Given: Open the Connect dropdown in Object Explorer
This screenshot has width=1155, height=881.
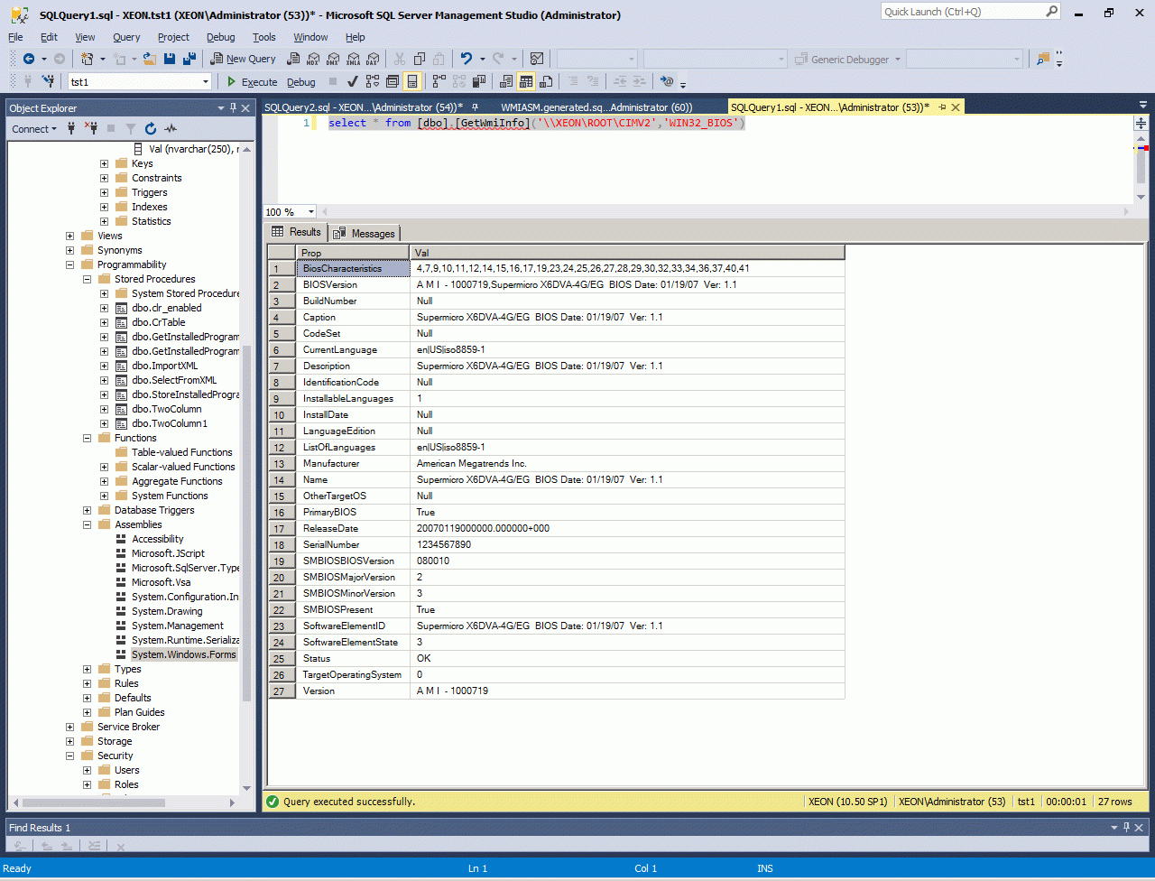Looking at the screenshot, I should pyautogui.click(x=34, y=129).
